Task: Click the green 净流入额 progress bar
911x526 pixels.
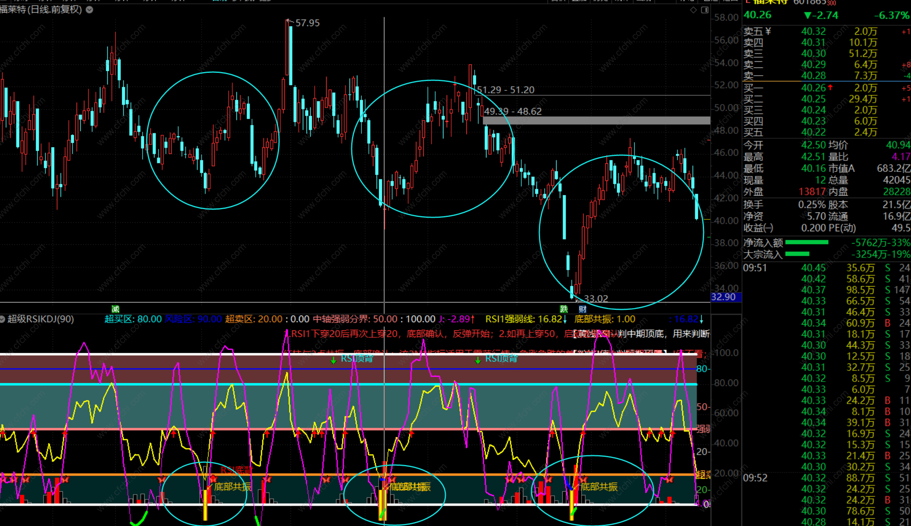Action: [x=806, y=242]
